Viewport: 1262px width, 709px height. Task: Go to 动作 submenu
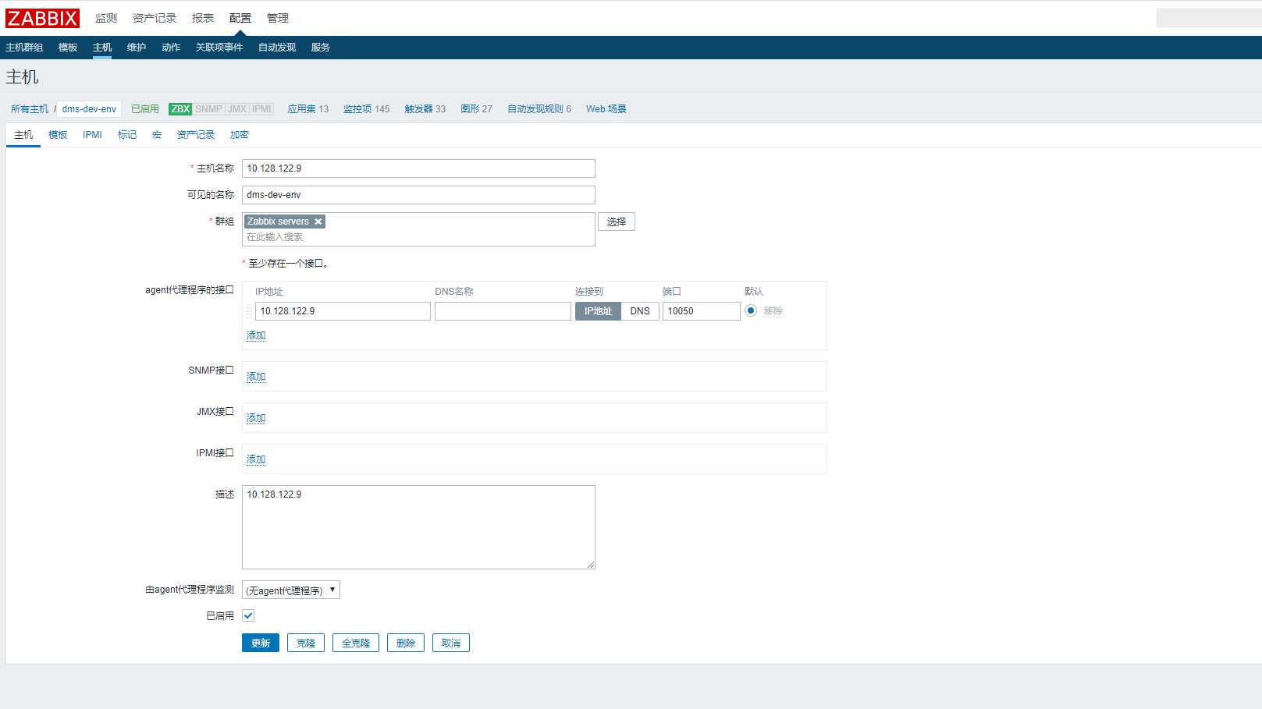pyautogui.click(x=171, y=48)
